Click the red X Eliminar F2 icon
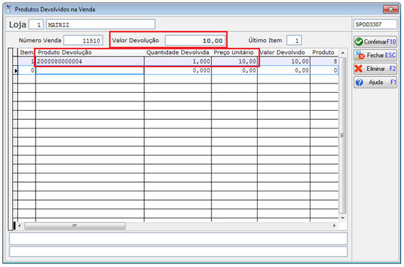404x267 pixels. pos(358,69)
